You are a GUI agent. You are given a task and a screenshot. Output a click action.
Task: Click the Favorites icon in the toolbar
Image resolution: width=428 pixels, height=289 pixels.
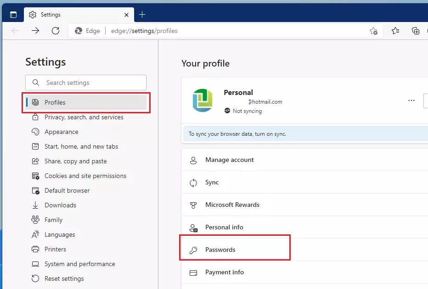(395, 31)
